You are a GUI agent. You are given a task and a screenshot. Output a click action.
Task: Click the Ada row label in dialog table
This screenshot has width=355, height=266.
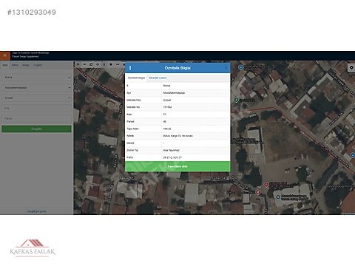pos(129,115)
